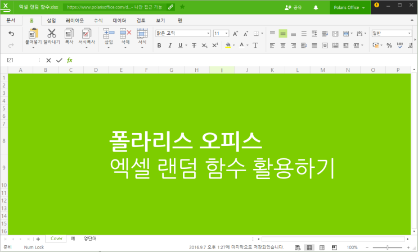Apply superscript formatting
The width and height of the screenshot is (418, 252).
click(215, 45)
